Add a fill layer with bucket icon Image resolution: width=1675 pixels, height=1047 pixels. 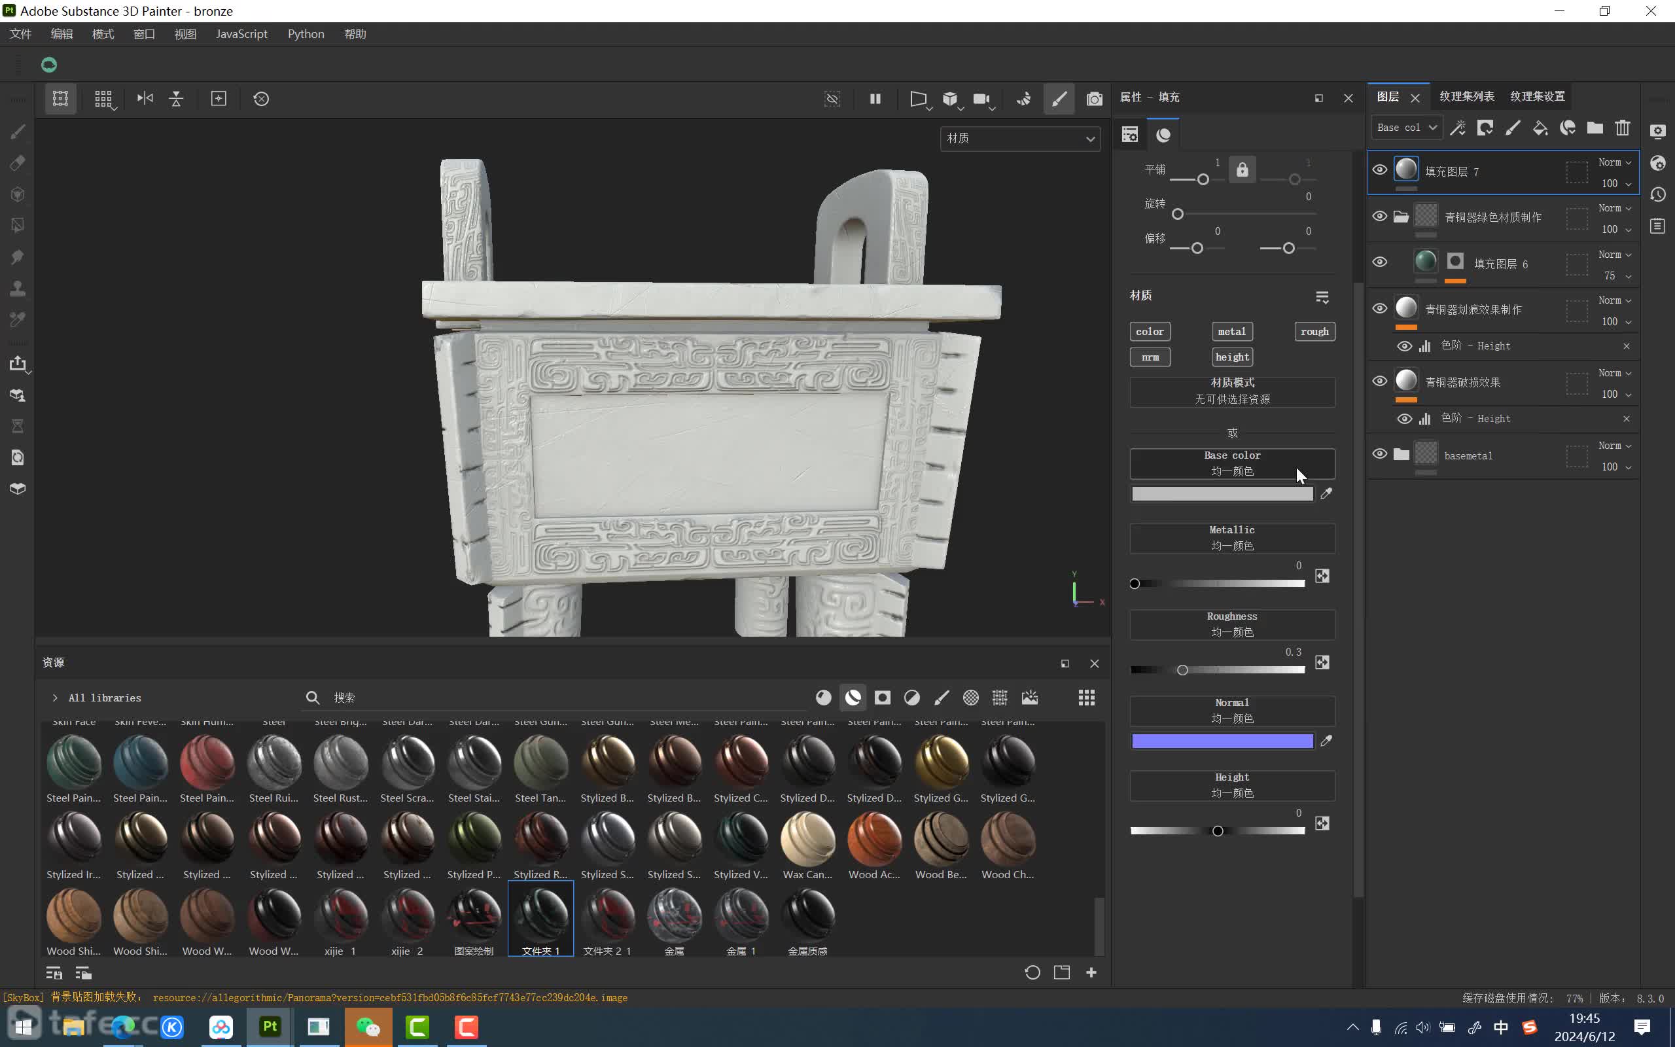[x=1540, y=128]
